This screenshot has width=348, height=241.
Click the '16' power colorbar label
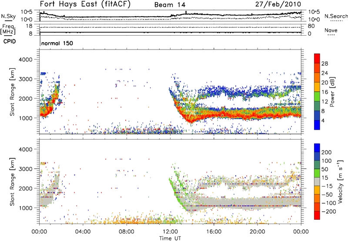(x=325, y=92)
